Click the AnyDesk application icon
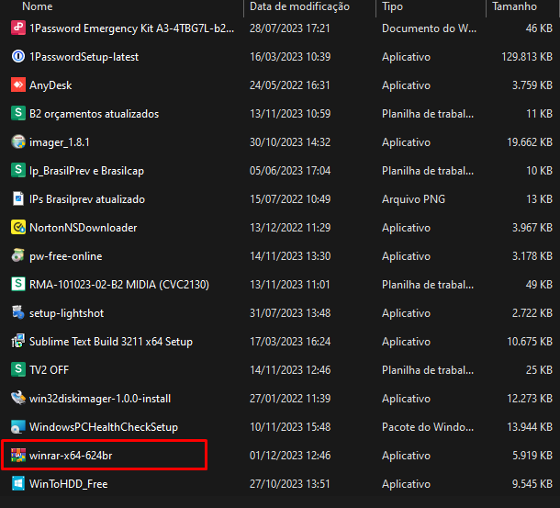This screenshot has height=508, width=560. [18, 85]
